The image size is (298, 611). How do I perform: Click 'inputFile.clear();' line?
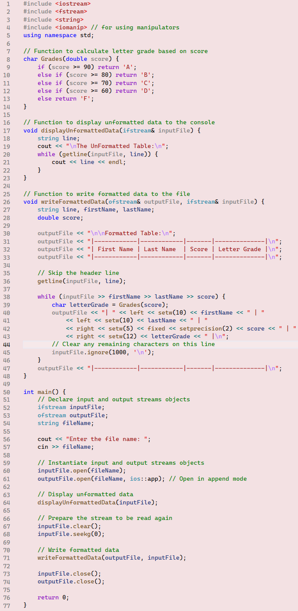(69, 526)
